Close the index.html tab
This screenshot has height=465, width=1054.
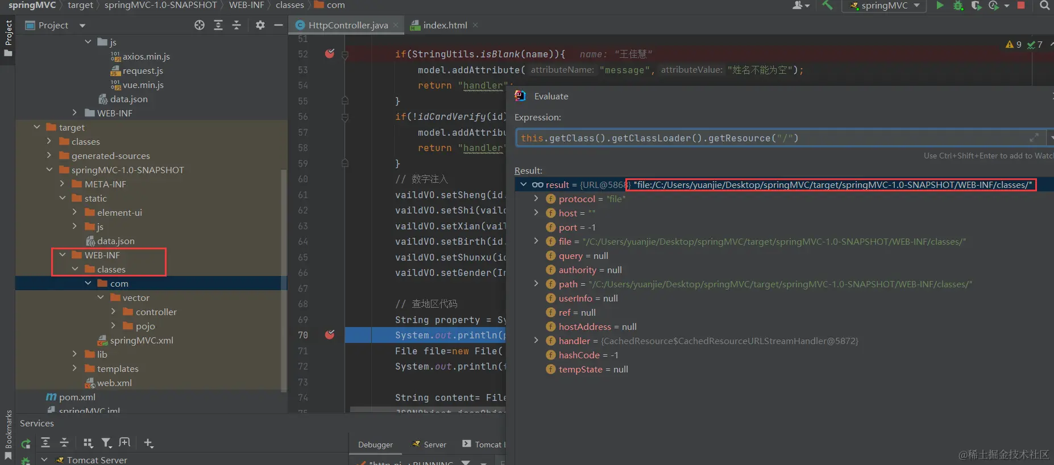point(475,25)
